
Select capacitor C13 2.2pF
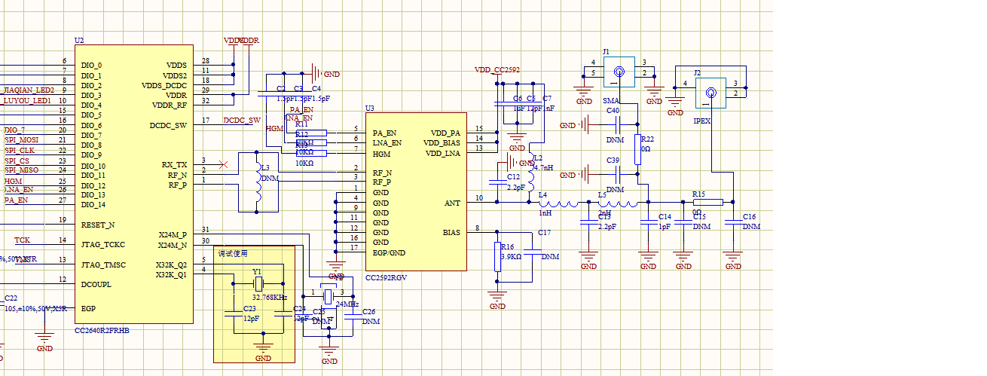pos(588,222)
